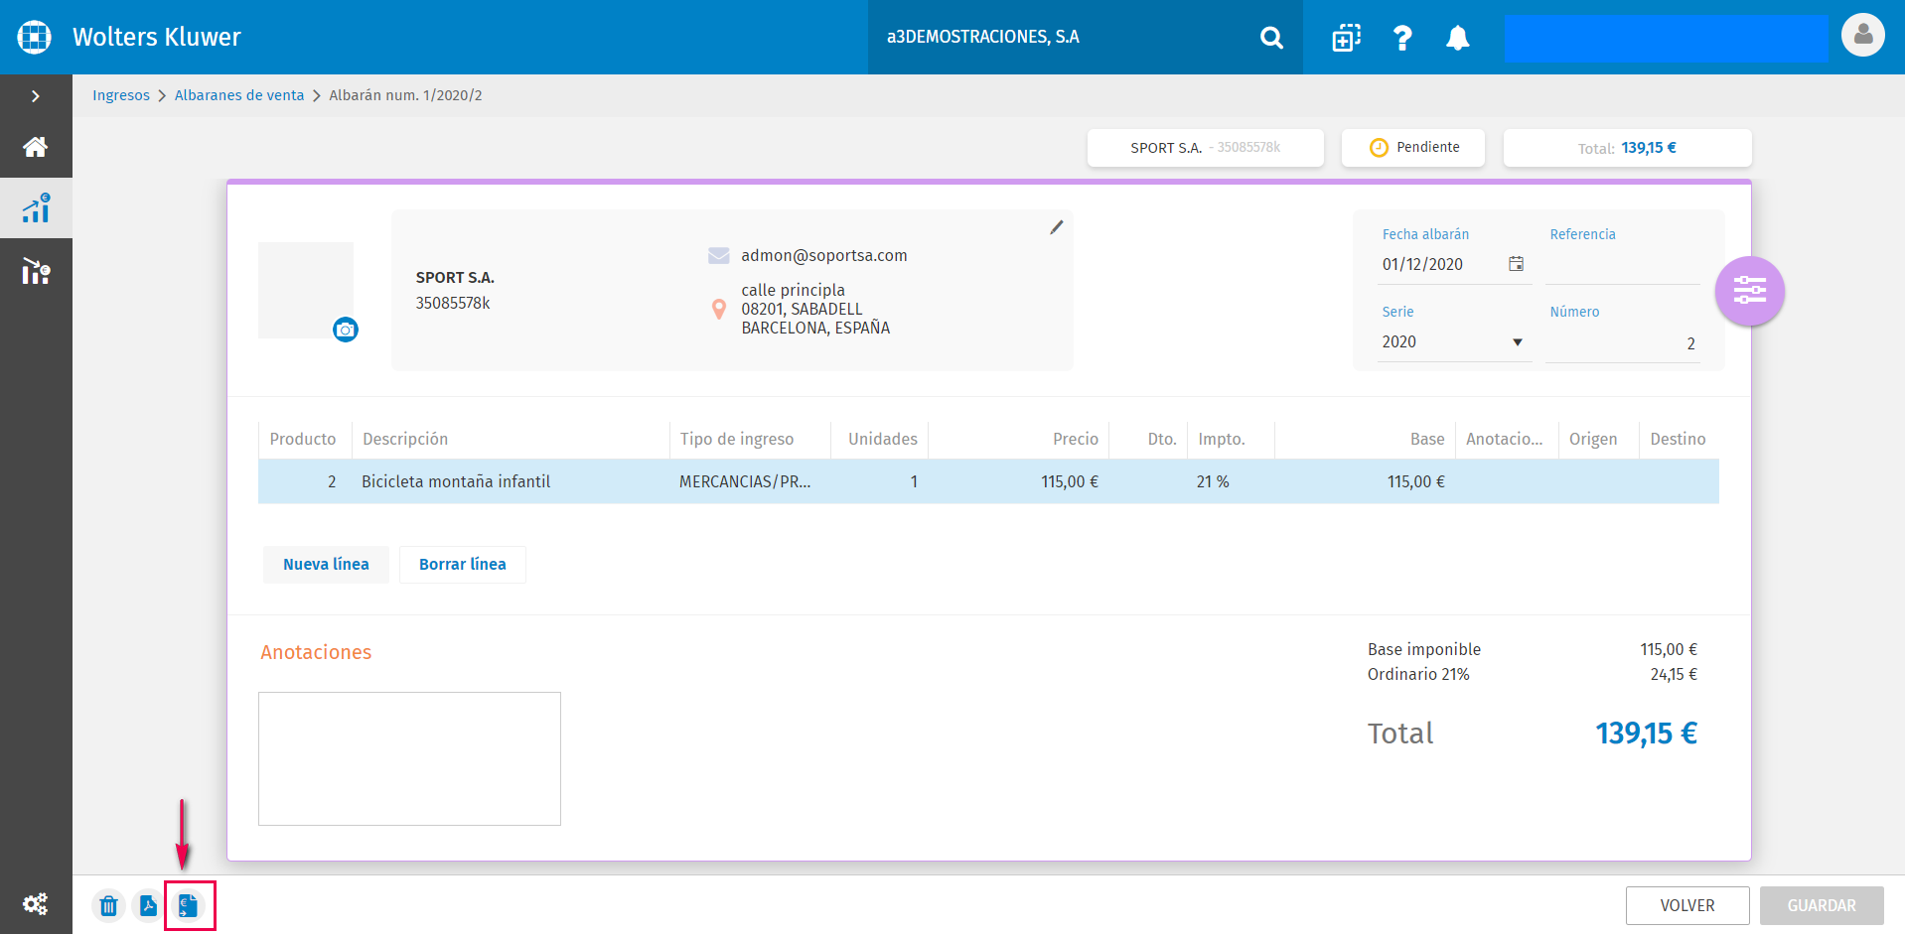Open the purple options sliders button
This screenshot has height=934, width=1905.
coord(1750,291)
